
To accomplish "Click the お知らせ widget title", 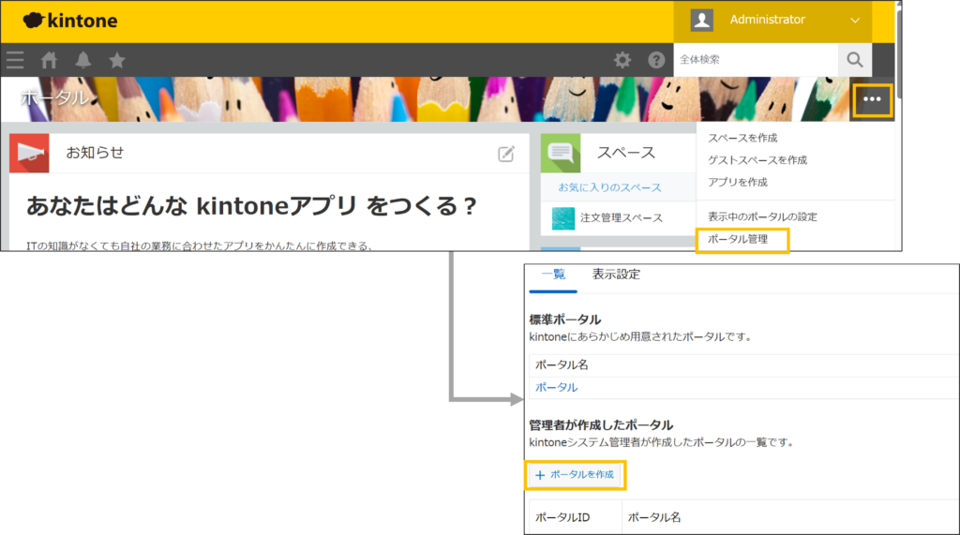I will coord(95,153).
